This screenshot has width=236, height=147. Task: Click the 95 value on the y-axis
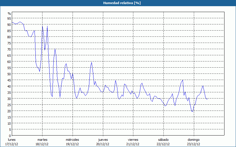(9, 19)
